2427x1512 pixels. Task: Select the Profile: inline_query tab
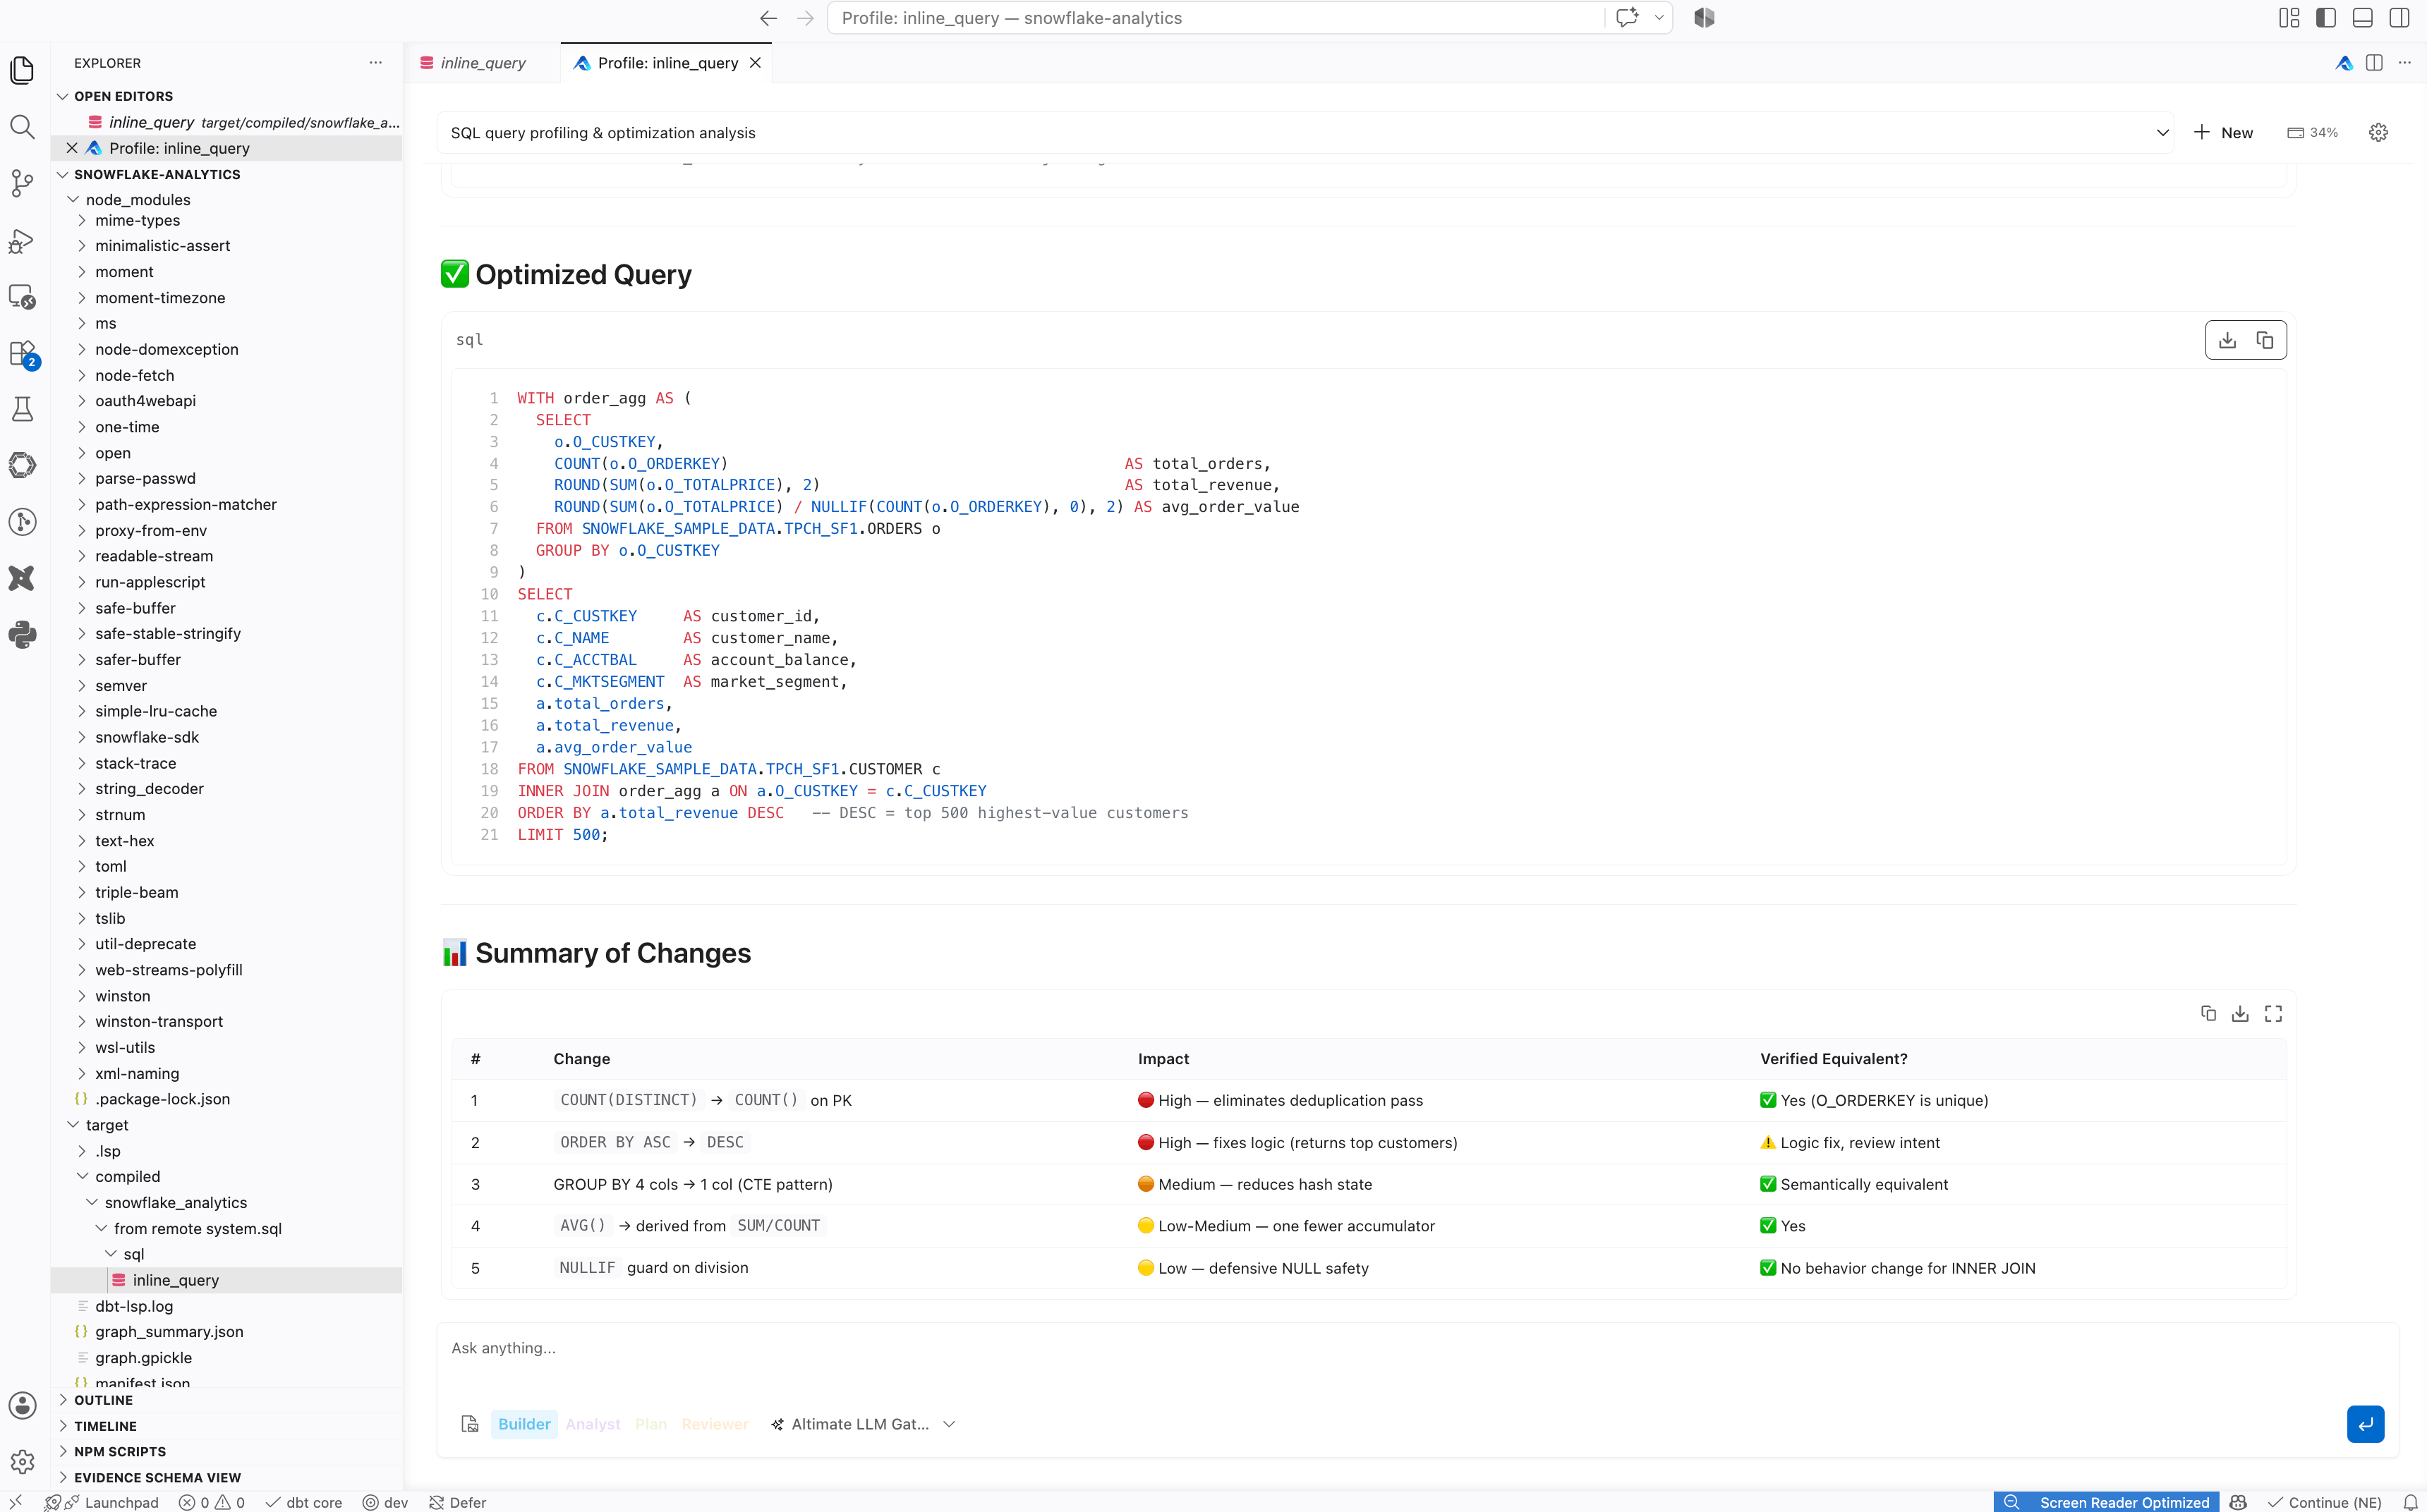coord(667,63)
